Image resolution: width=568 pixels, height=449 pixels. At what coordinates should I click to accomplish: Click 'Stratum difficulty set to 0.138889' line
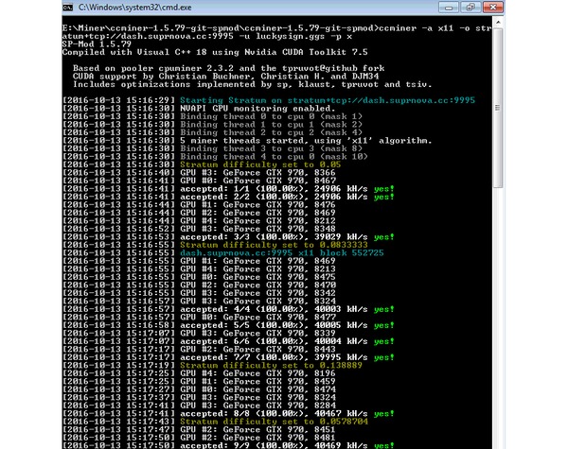coord(212,366)
